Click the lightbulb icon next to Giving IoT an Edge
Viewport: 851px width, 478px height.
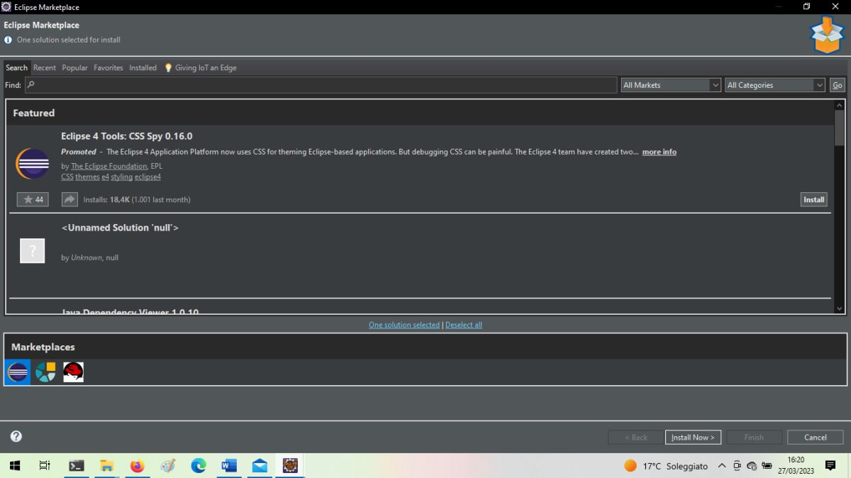point(168,67)
